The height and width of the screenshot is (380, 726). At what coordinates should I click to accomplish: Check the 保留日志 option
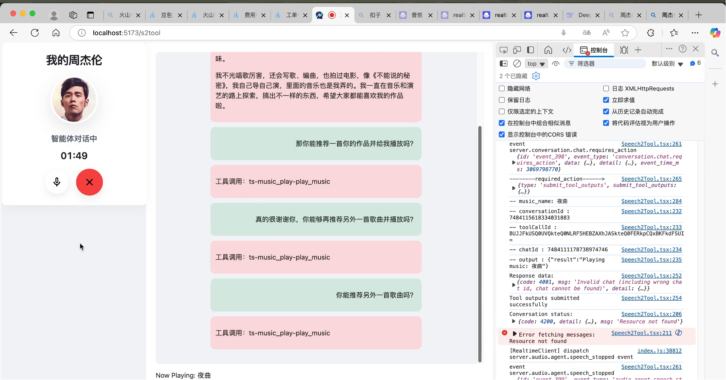coord(502,100)
